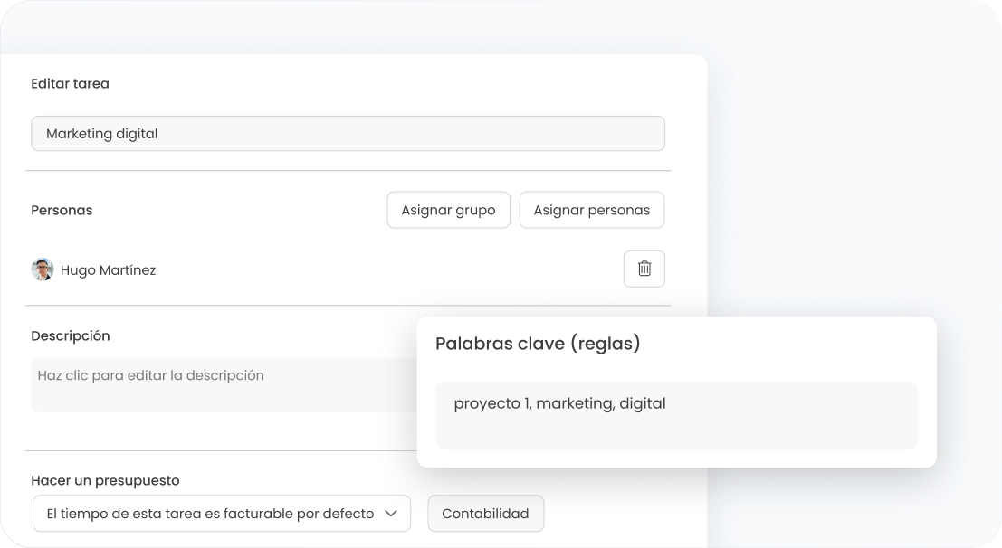
Task: Click the Palabras clave (reglas) heading
Action: 538,344
